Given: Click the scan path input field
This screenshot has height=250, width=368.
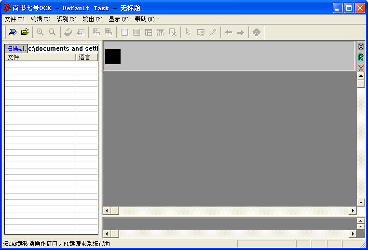Looking at the screenshot, I should [63, 49].
